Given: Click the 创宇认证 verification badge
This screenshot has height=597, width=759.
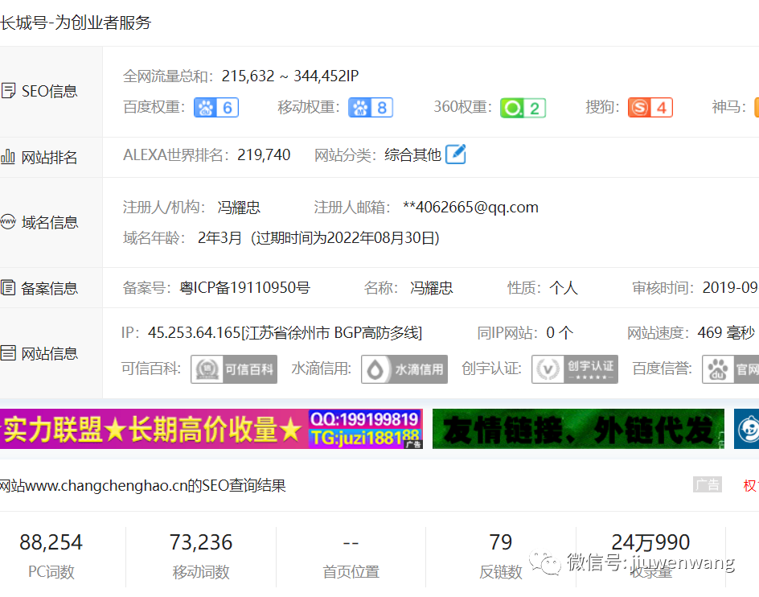Looking at the screenshot, I should tap(574, 369).
